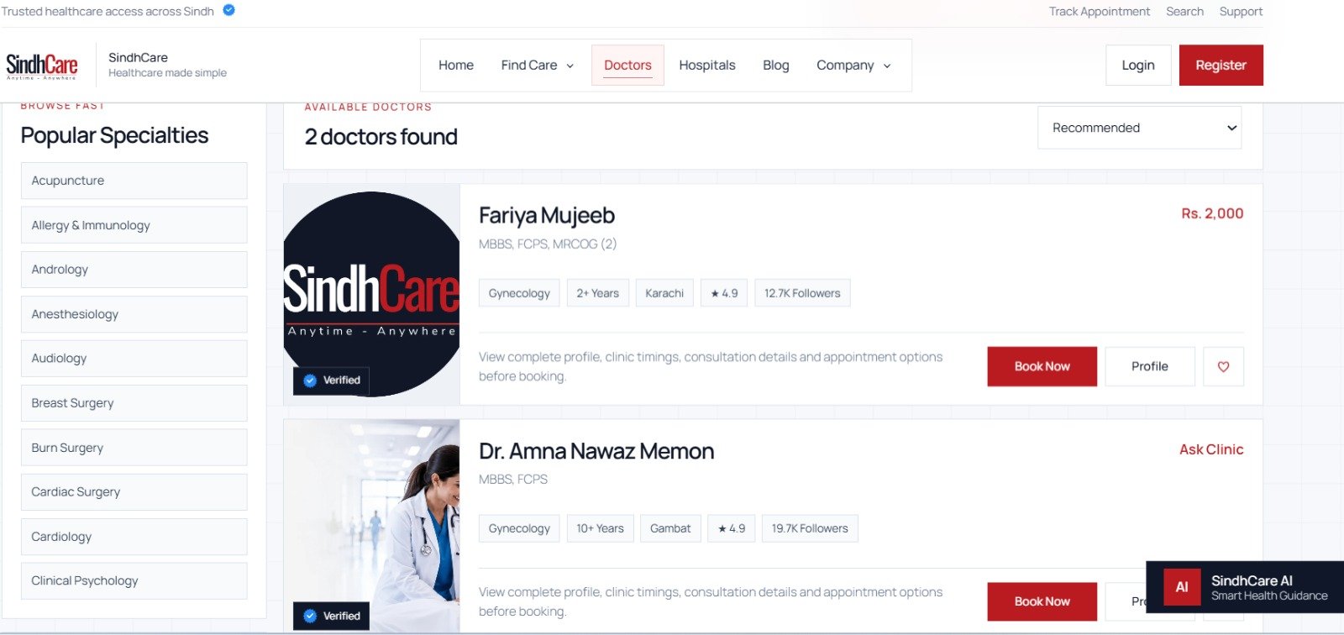
Task: Open the Blog nav item
Action: point(776,66)
